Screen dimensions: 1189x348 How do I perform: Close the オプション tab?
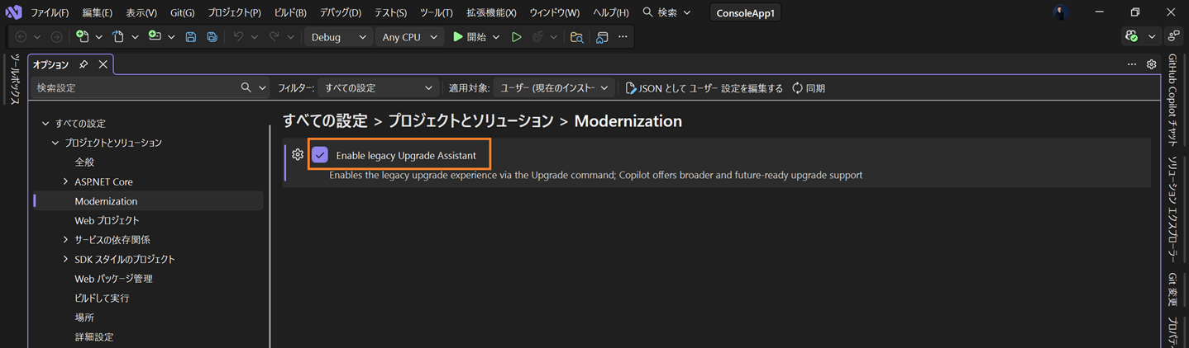coord(103,64)
